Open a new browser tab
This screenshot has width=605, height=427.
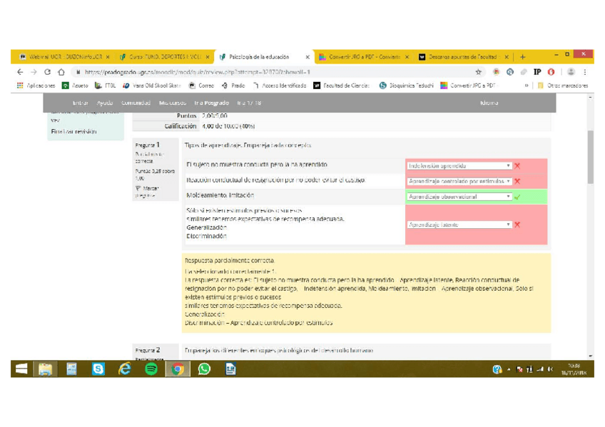(522, 57)
